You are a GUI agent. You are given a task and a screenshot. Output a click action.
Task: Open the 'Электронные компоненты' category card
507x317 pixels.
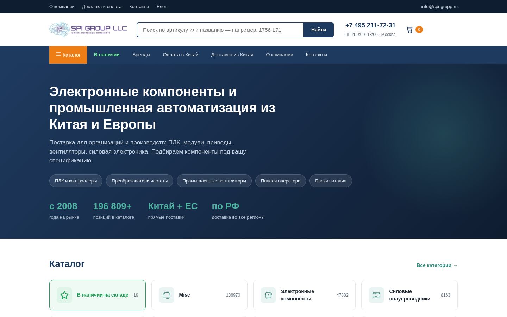[x=304, y=295]
